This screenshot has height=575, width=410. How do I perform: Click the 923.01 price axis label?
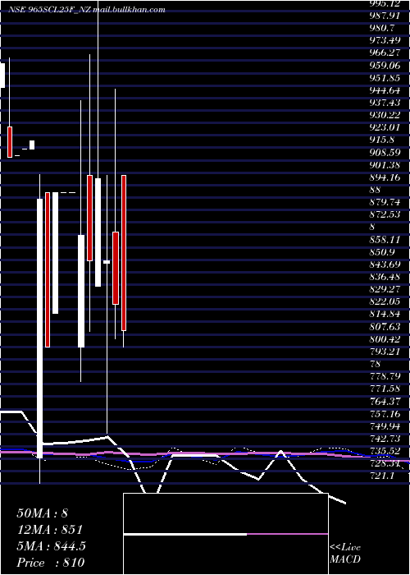[385, 127]
